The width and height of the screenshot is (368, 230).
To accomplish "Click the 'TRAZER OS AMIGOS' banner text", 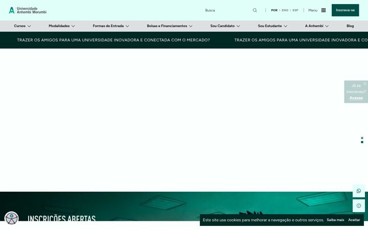I will pos(113,40).
